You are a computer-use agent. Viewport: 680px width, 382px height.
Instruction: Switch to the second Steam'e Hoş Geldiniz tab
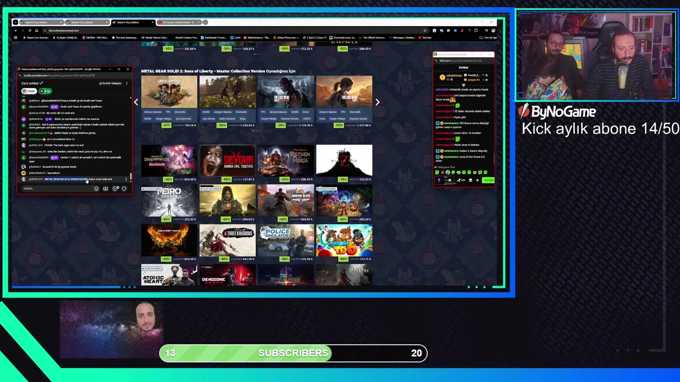[x=87, y=22]
